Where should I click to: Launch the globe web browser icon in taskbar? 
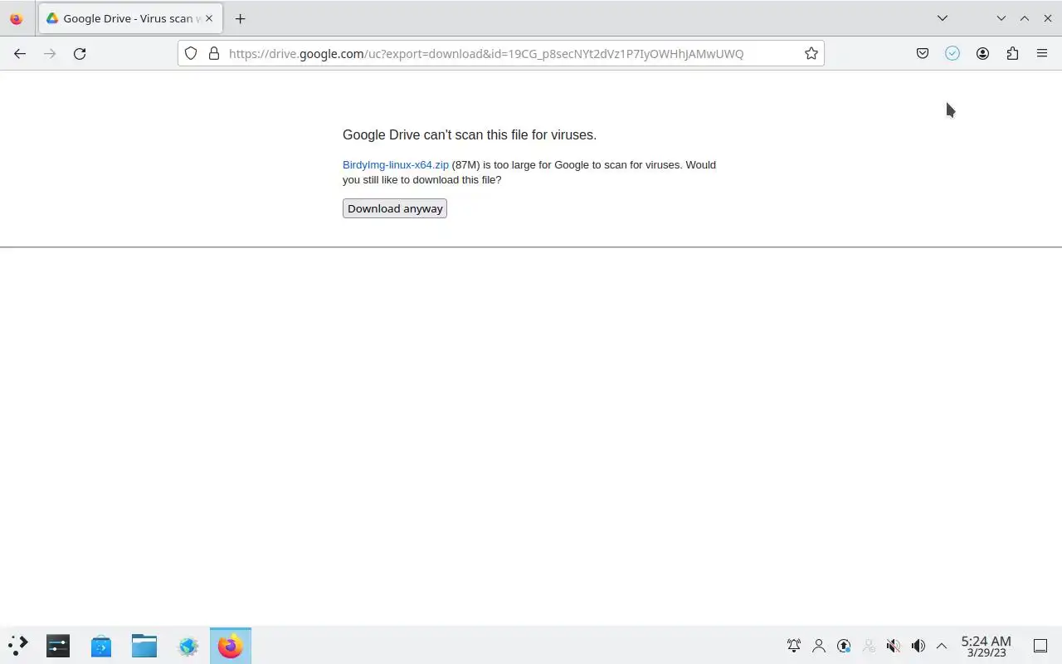(188, 645)
